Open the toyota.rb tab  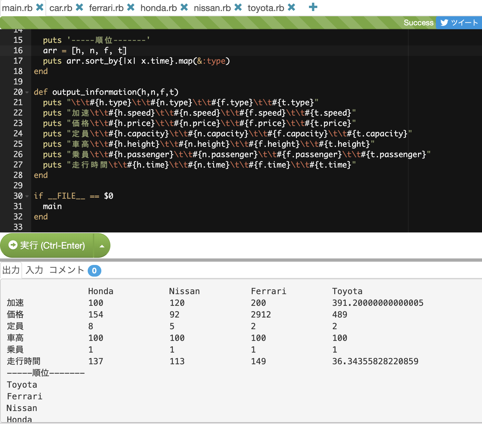[x=266, y=8]
